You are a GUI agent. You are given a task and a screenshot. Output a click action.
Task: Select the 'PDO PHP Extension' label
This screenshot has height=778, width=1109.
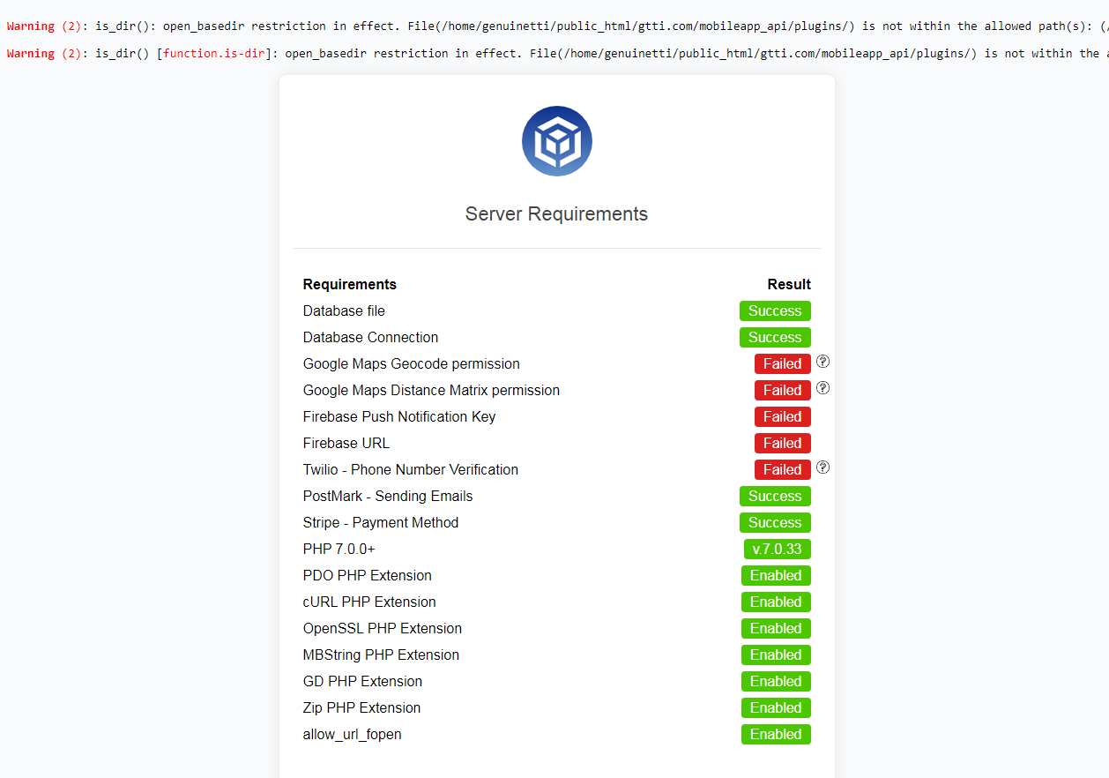[368, 575]
